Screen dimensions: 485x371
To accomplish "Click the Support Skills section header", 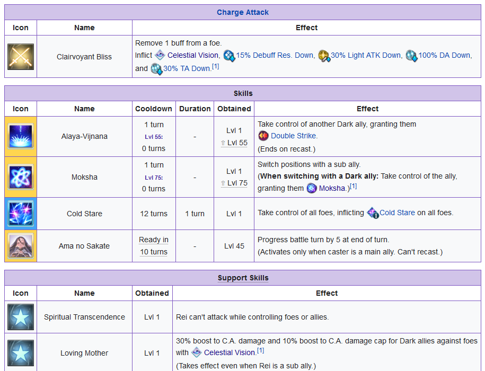I will (243, 278).
